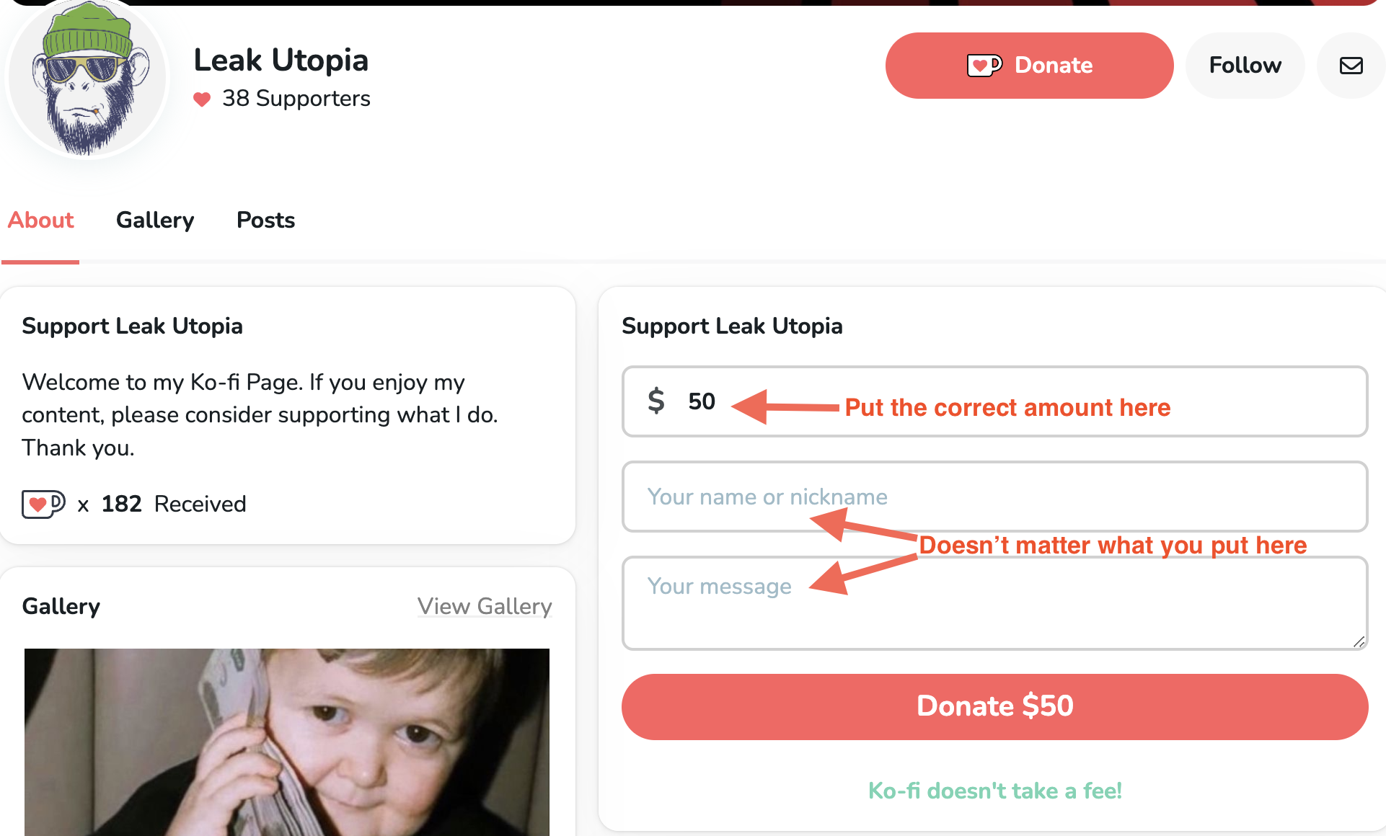Click the dollar sign in amount field
The width and height of the screenshot is (1386, 836).
(x=656, y=401)
